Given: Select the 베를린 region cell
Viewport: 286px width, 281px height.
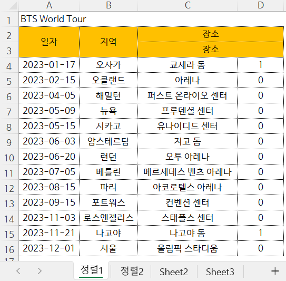Looking at the screenshot, I should (109, 172).
